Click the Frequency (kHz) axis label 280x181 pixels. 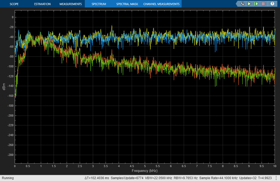[x=145, y=171]
